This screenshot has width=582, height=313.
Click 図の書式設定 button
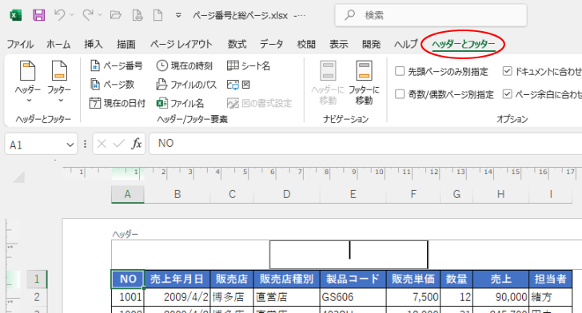(260, 103)
